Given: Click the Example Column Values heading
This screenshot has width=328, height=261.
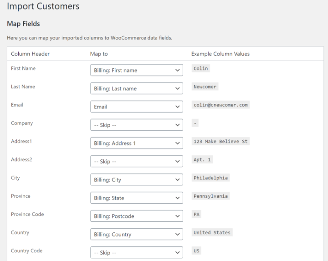Looking at the screenshot, I should tap(220, 54).
